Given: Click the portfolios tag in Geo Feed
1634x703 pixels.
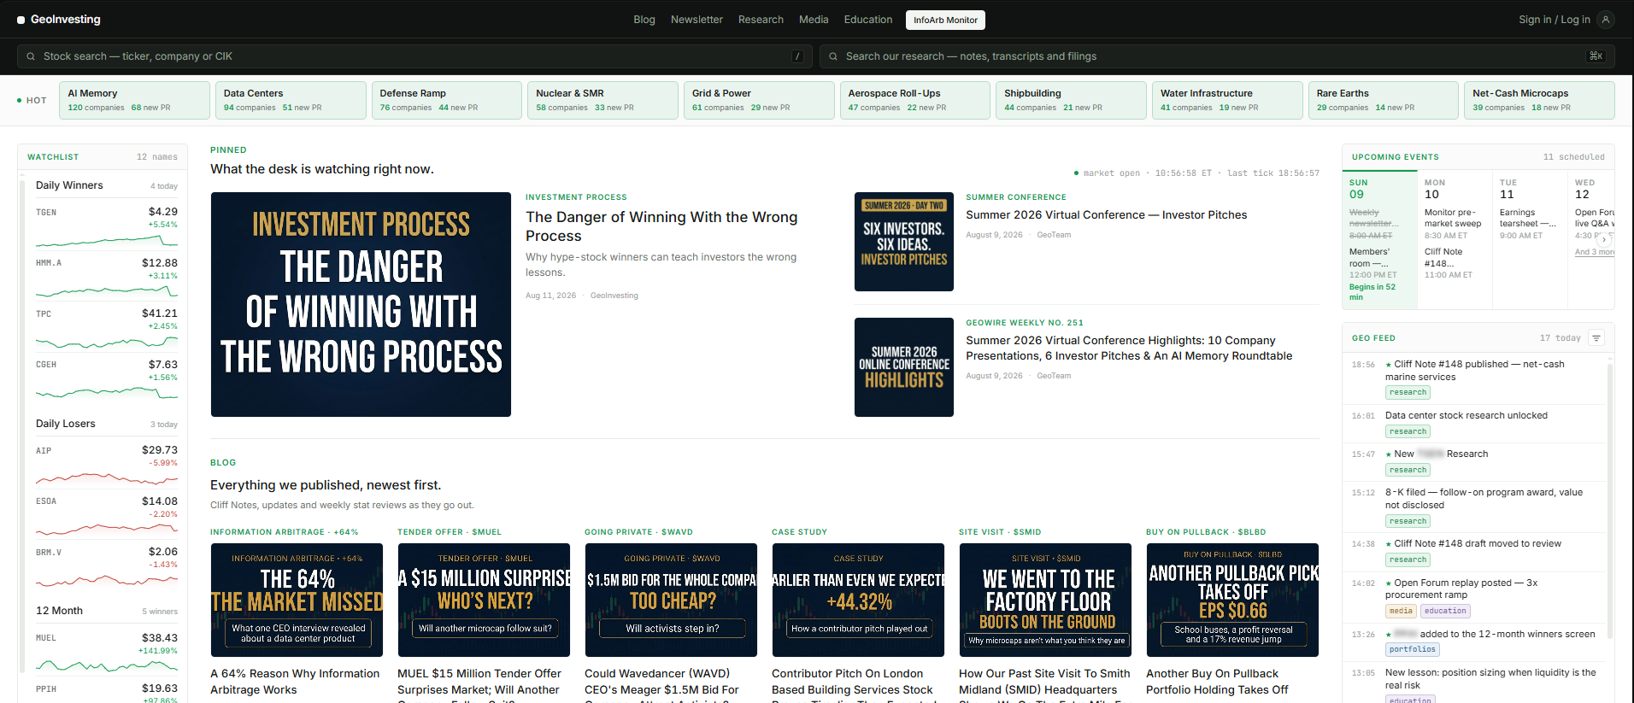Looking at the screenshot, I should click(x=1413, y=649).
